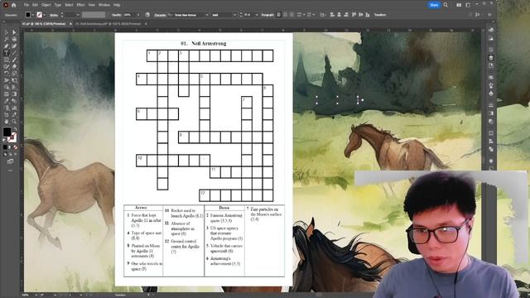The height and width of the screenshot is (298, 530).
Task: Select the Eyedropper tool
Action: (6, 101)
